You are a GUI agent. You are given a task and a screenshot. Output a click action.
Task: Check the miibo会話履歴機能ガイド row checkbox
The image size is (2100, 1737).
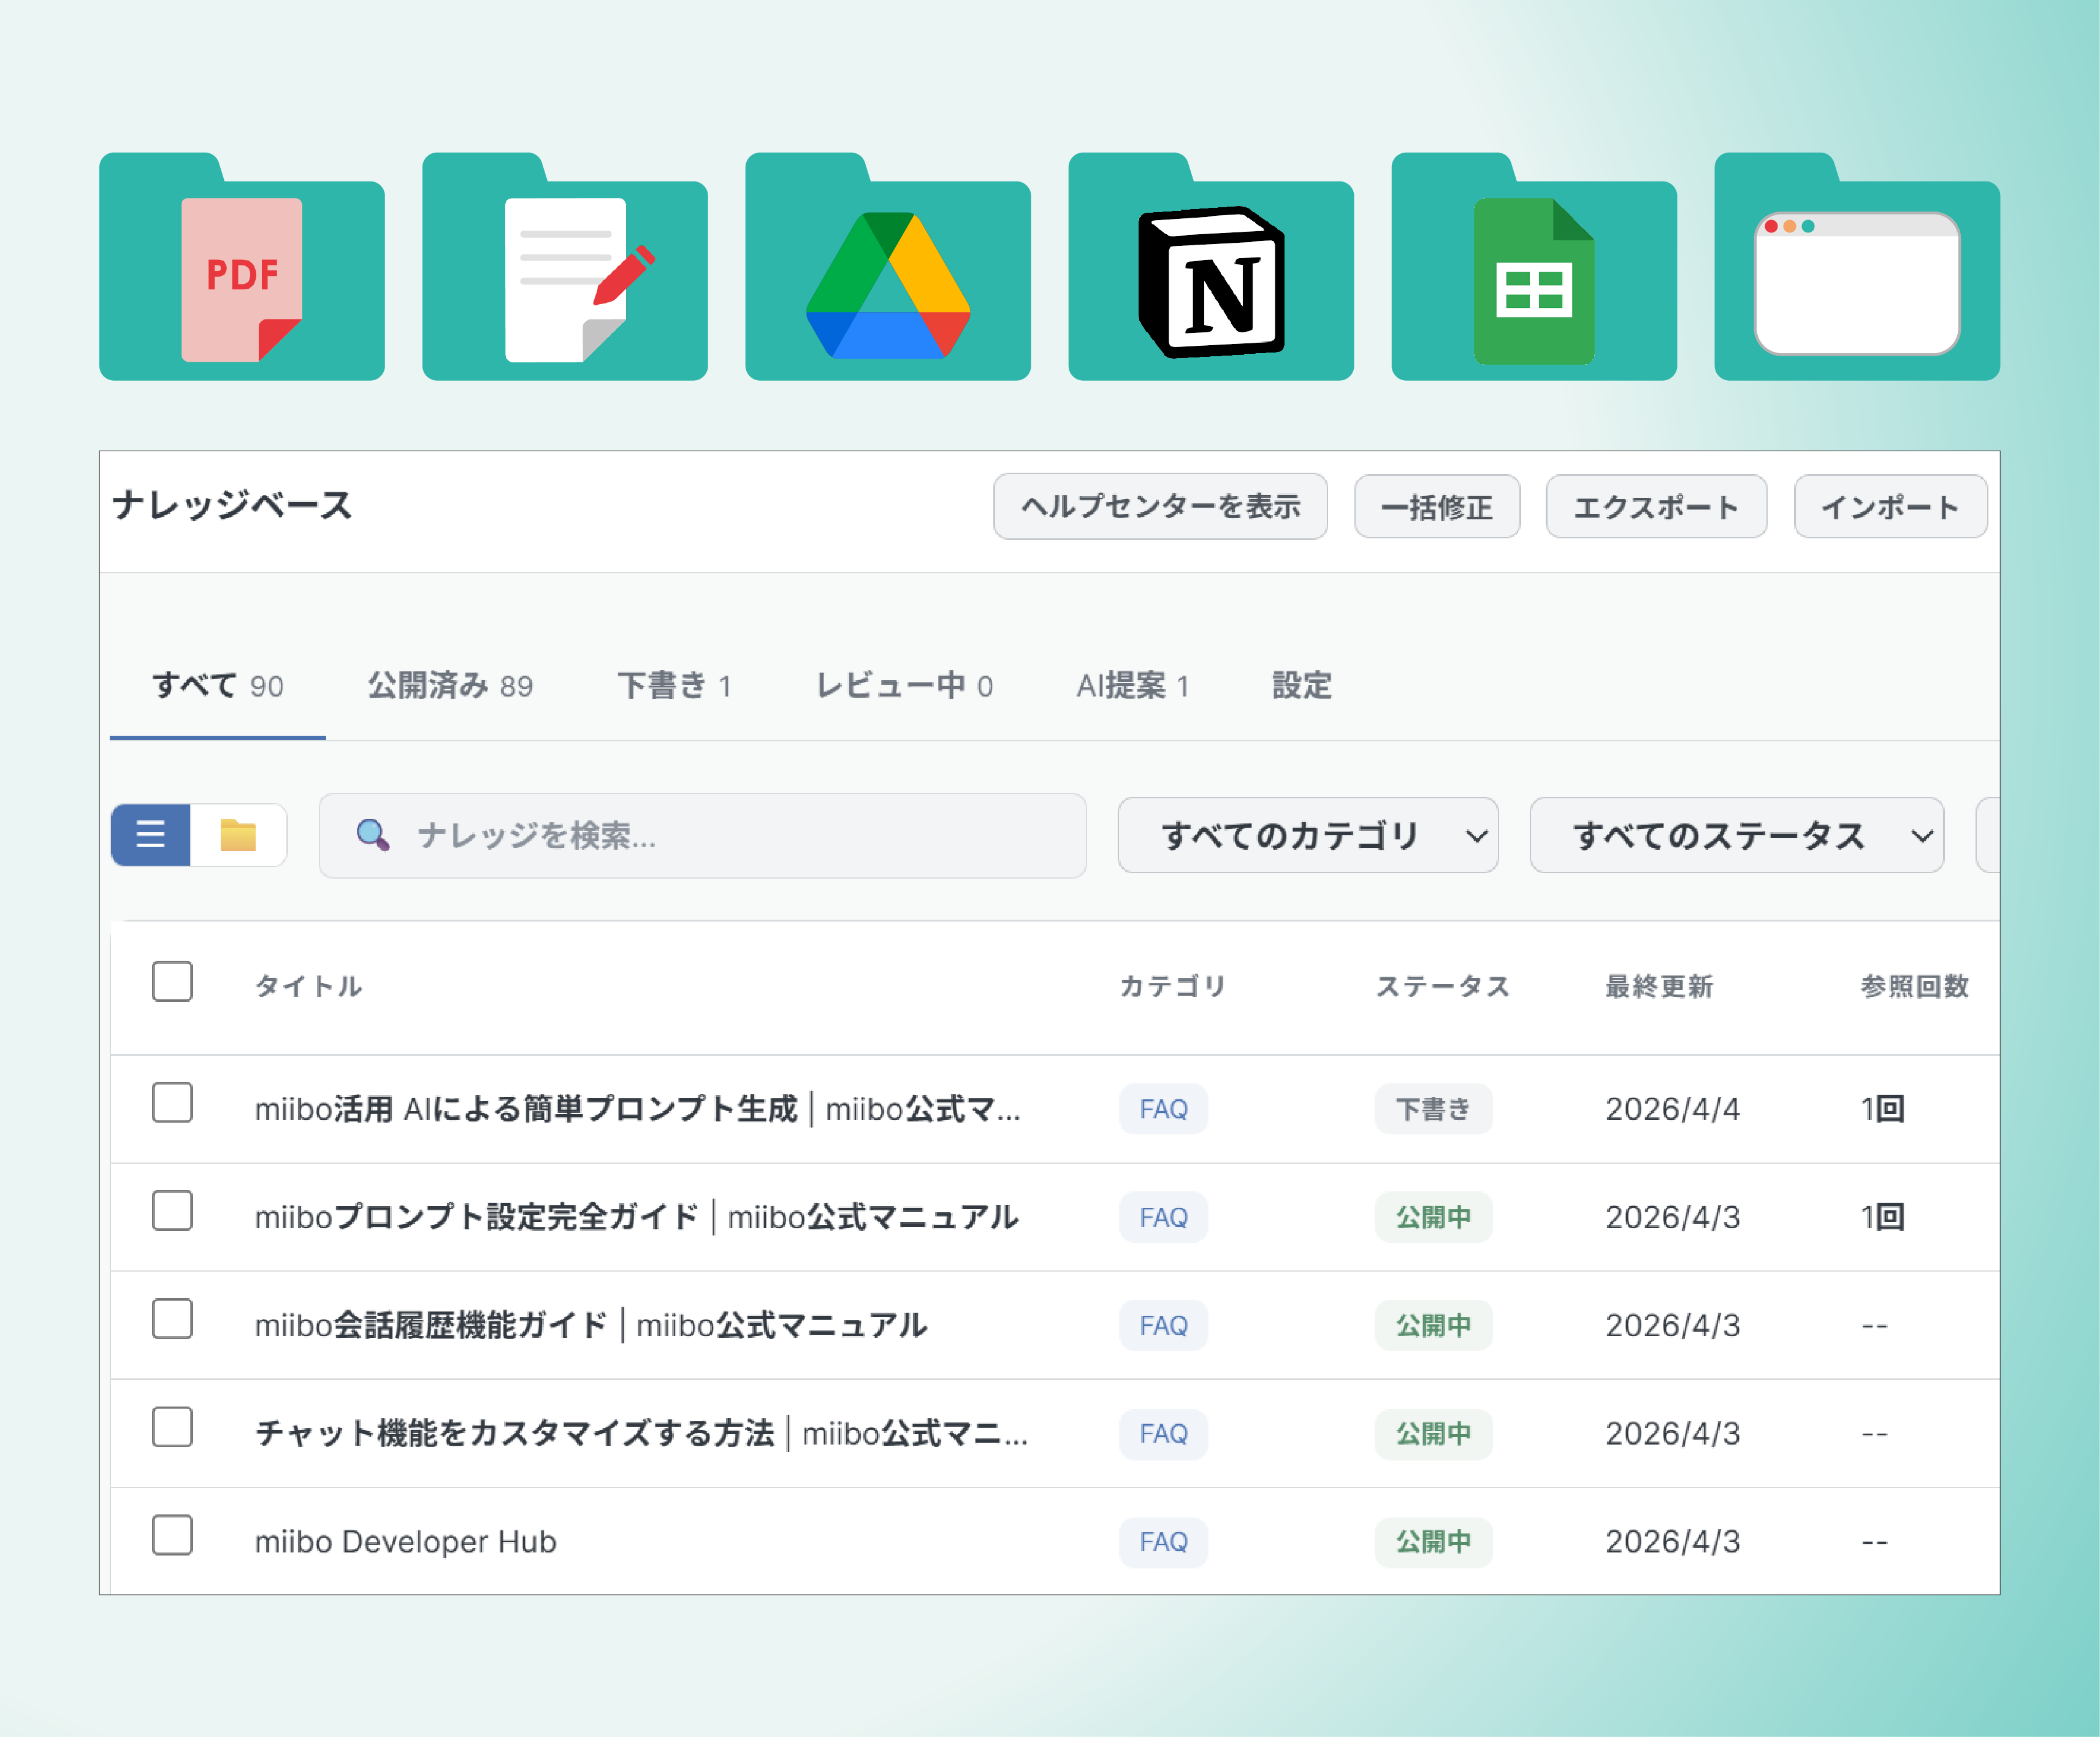pyautogui.click(x=172, y=1319)
